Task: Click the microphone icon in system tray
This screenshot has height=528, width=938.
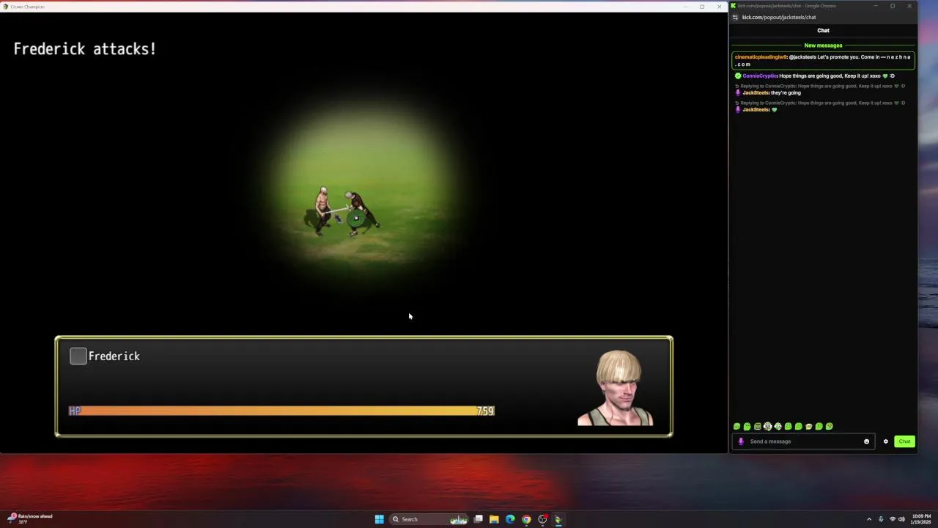Action: pyautogui.click(x=881, y=519)
